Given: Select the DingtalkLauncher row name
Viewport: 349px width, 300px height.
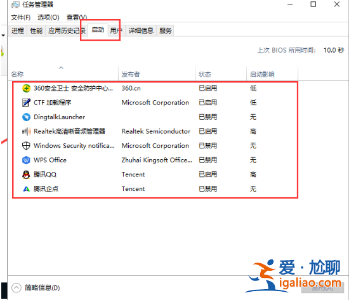Looking at the screenshot, I should pyautogui.click(x=59, y=117).
